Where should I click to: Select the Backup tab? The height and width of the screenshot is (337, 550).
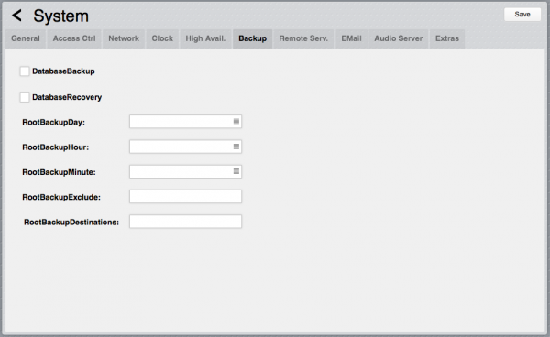(x=253, y=38)
